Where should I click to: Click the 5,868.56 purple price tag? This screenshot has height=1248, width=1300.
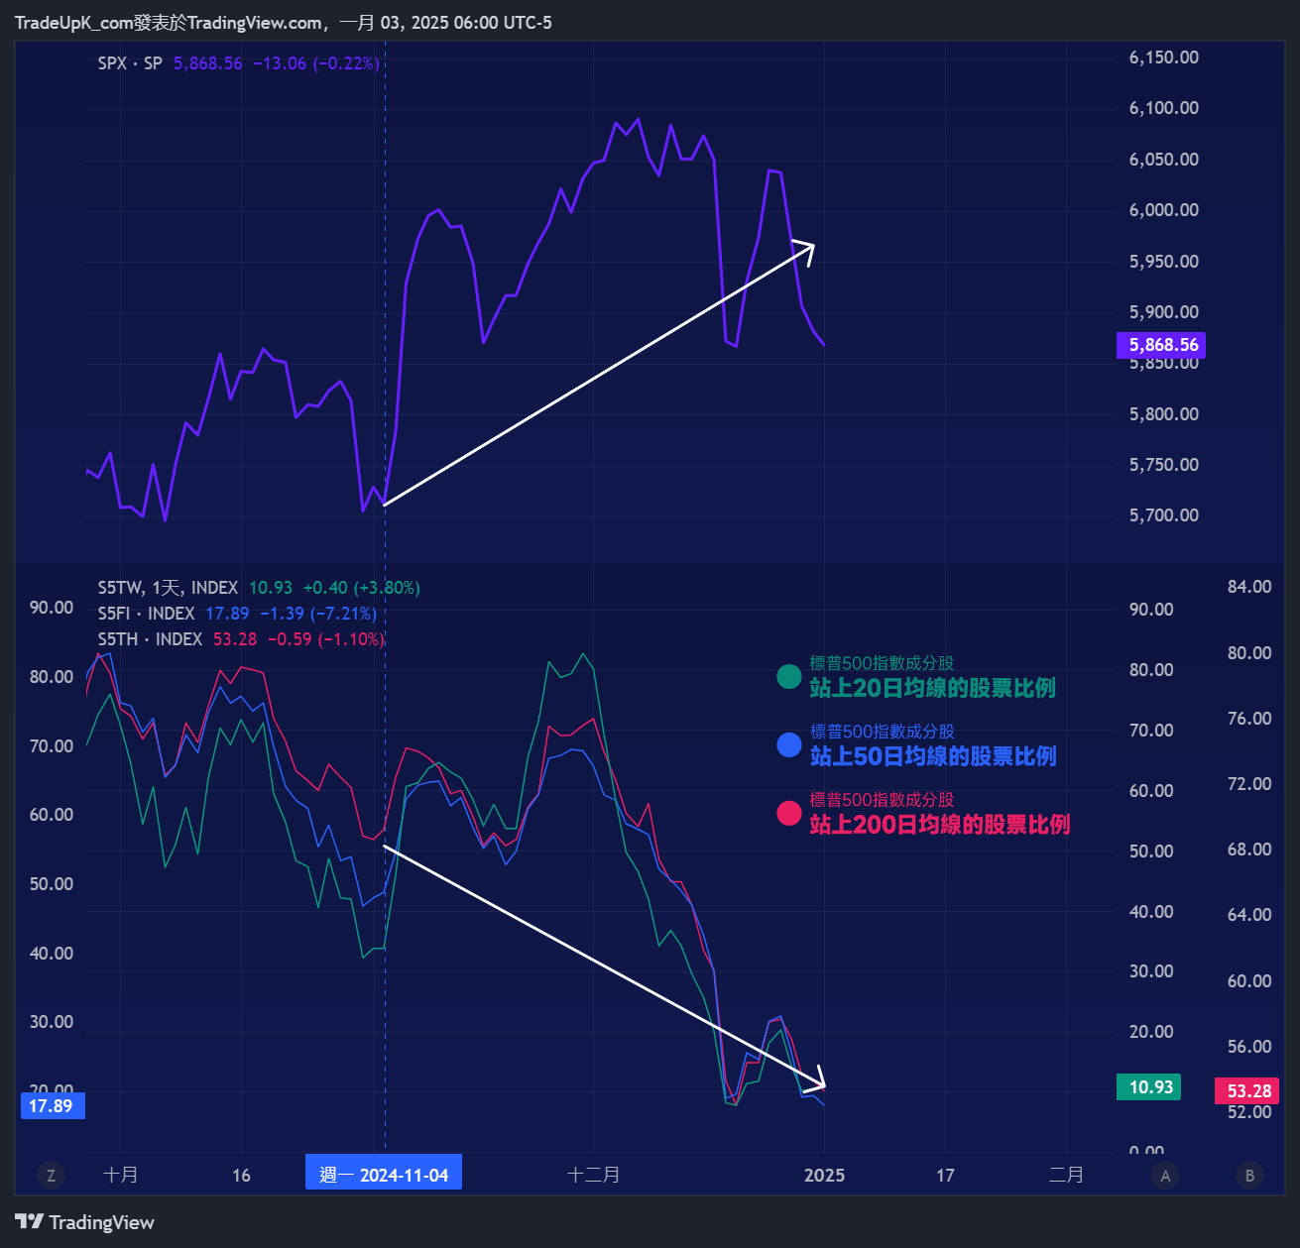[1161, 345]
